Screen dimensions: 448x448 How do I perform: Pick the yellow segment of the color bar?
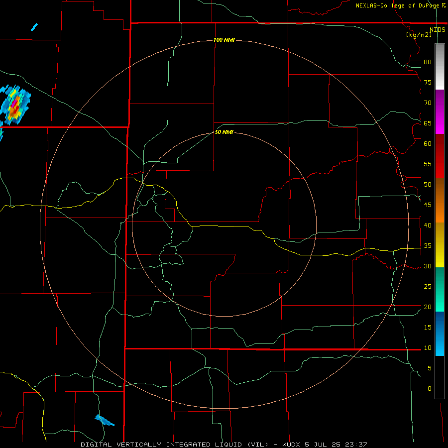pyautogui.click(x=440, y=245)
